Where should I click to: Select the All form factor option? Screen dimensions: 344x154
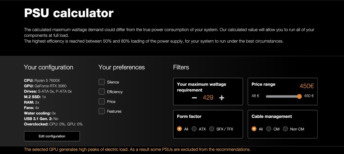point(180,129)
